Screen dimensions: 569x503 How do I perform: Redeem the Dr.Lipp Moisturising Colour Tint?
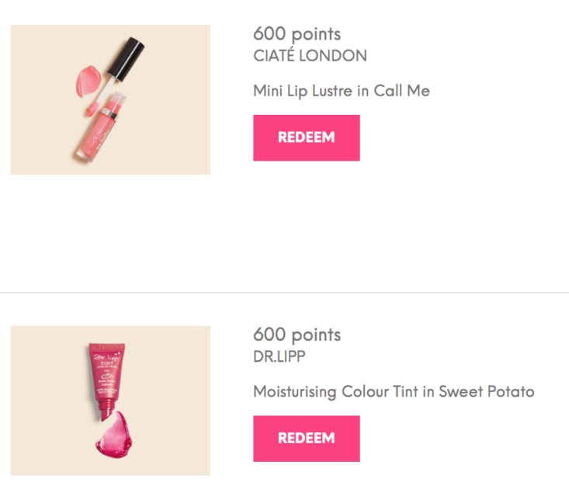coord(307,439)
